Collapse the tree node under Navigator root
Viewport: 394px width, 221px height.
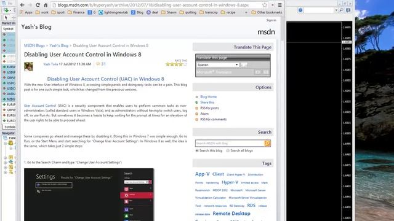point(5,143)
